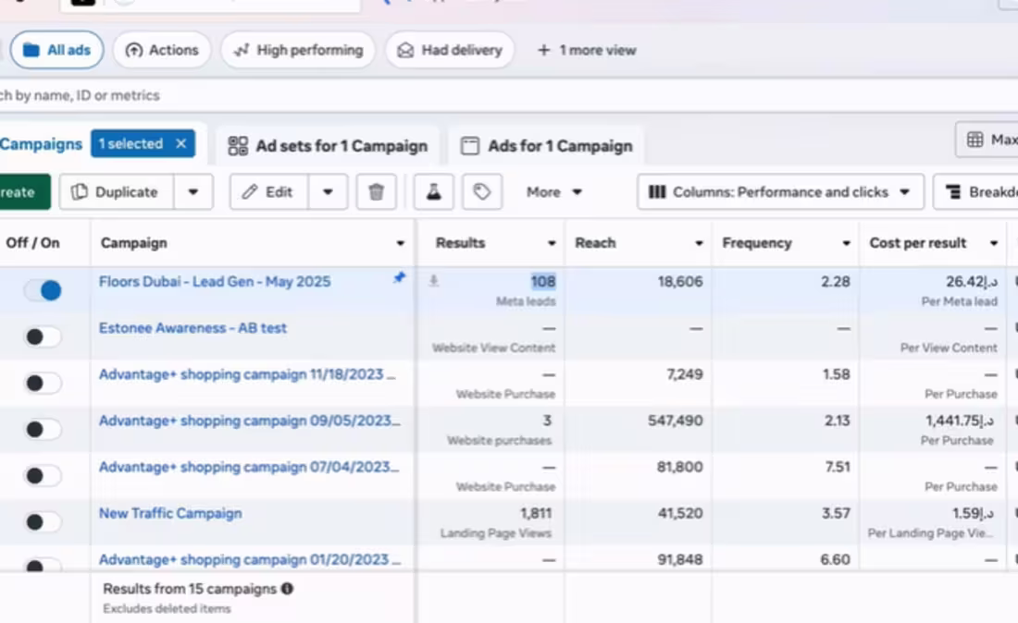Click the trash delete icon

coord(376,192)
